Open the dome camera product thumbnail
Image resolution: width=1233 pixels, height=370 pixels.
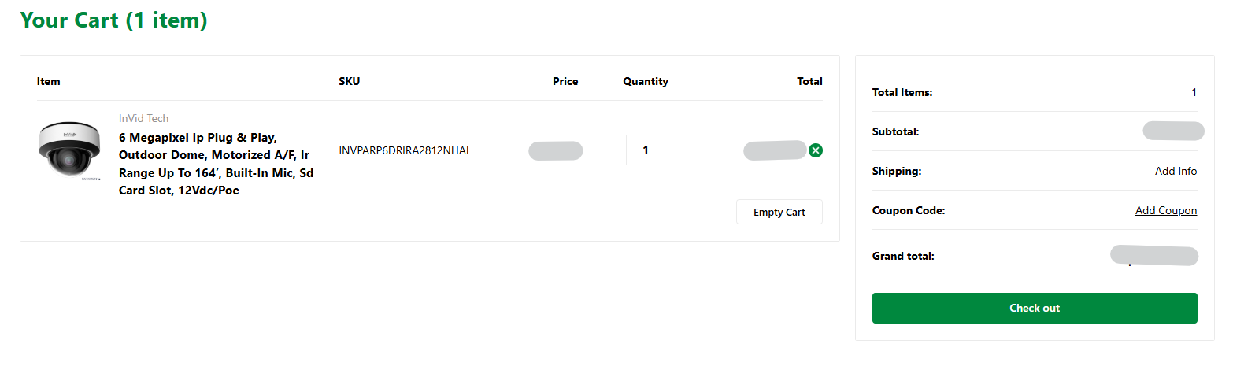click(69, 150)
